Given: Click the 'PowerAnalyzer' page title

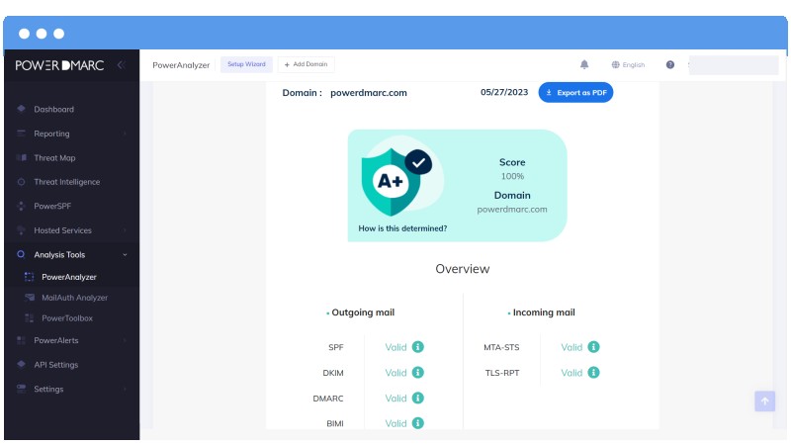Looking at the screenshot, I should click(x=181, y=65).
